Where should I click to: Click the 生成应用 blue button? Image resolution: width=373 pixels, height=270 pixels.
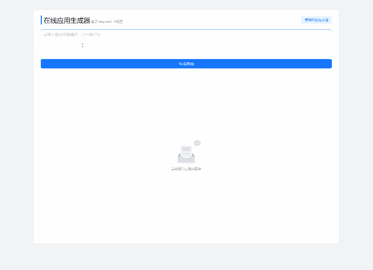click(186, 64)
